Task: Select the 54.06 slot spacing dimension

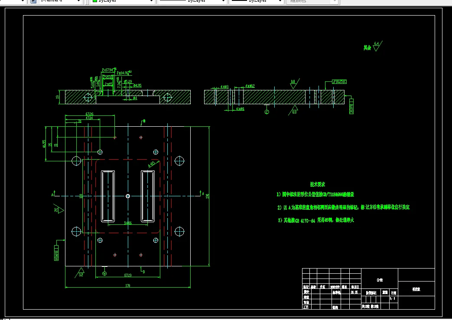Action: click(x=128, y=223)
